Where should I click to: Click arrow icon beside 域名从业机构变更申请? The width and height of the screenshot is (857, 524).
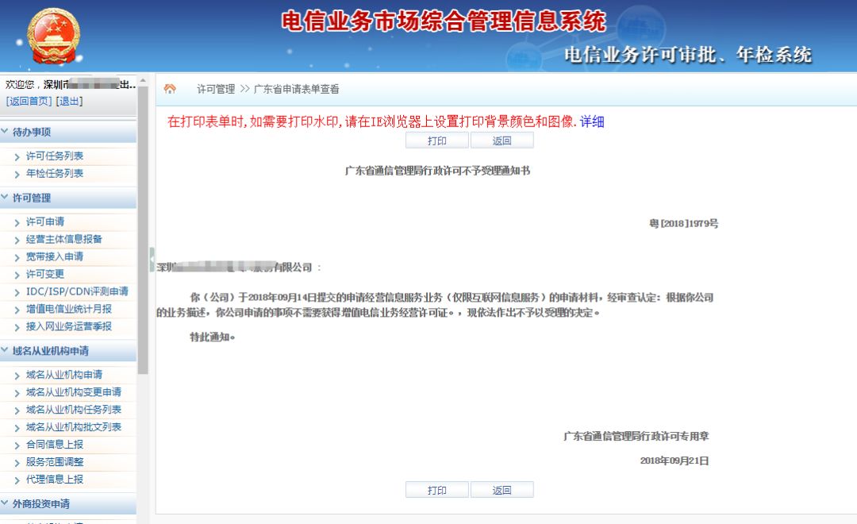pos(17,393)
